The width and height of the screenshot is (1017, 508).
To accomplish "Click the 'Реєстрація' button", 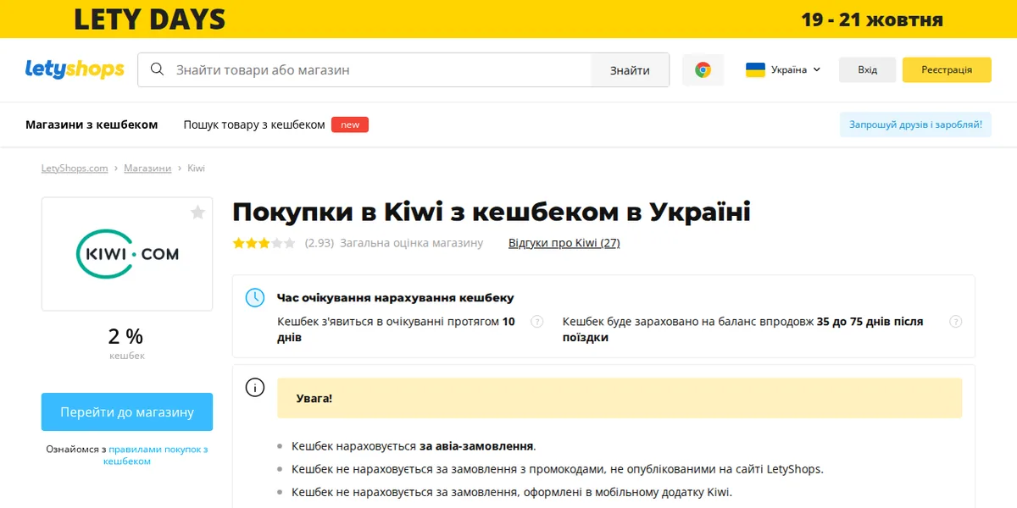I will click(947, 69).
